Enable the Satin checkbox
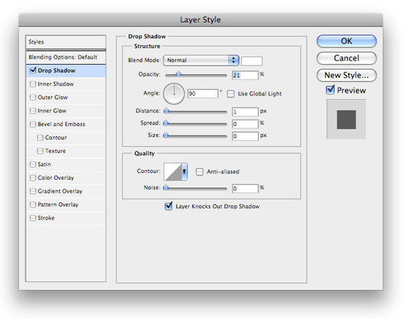 coord(33,165)
